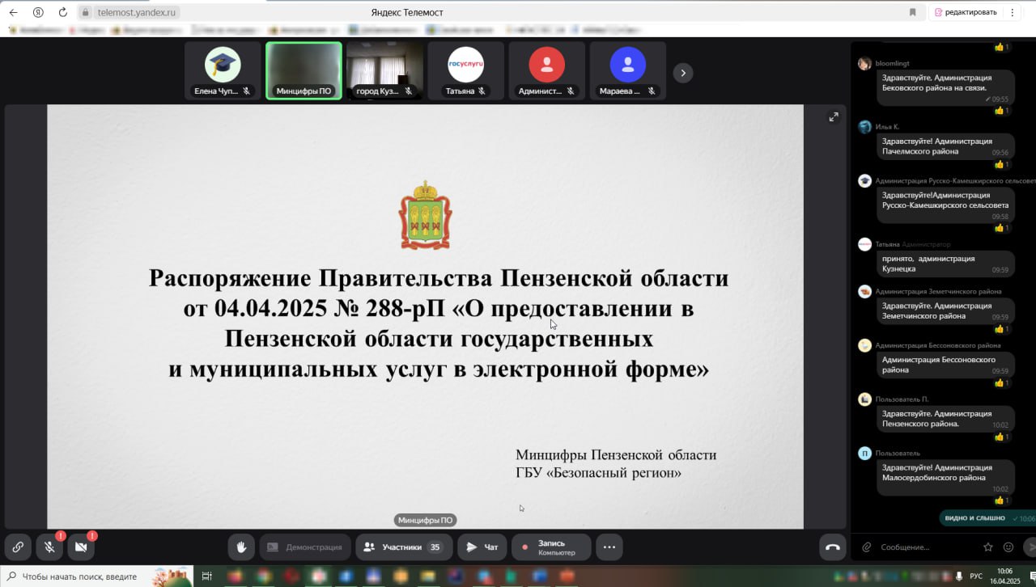Send the chat message
Image resolution: width=1036 pixels, height=587 pixels.
(x=1030, y=547)
